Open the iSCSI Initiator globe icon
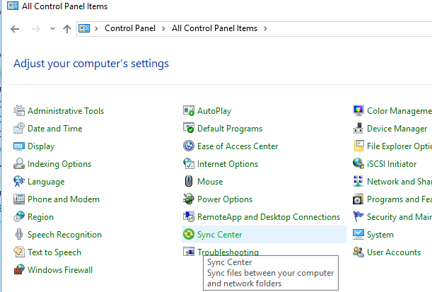 click(x=358, y=163)
